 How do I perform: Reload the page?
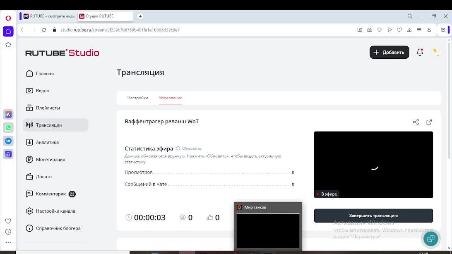(44, 30)
